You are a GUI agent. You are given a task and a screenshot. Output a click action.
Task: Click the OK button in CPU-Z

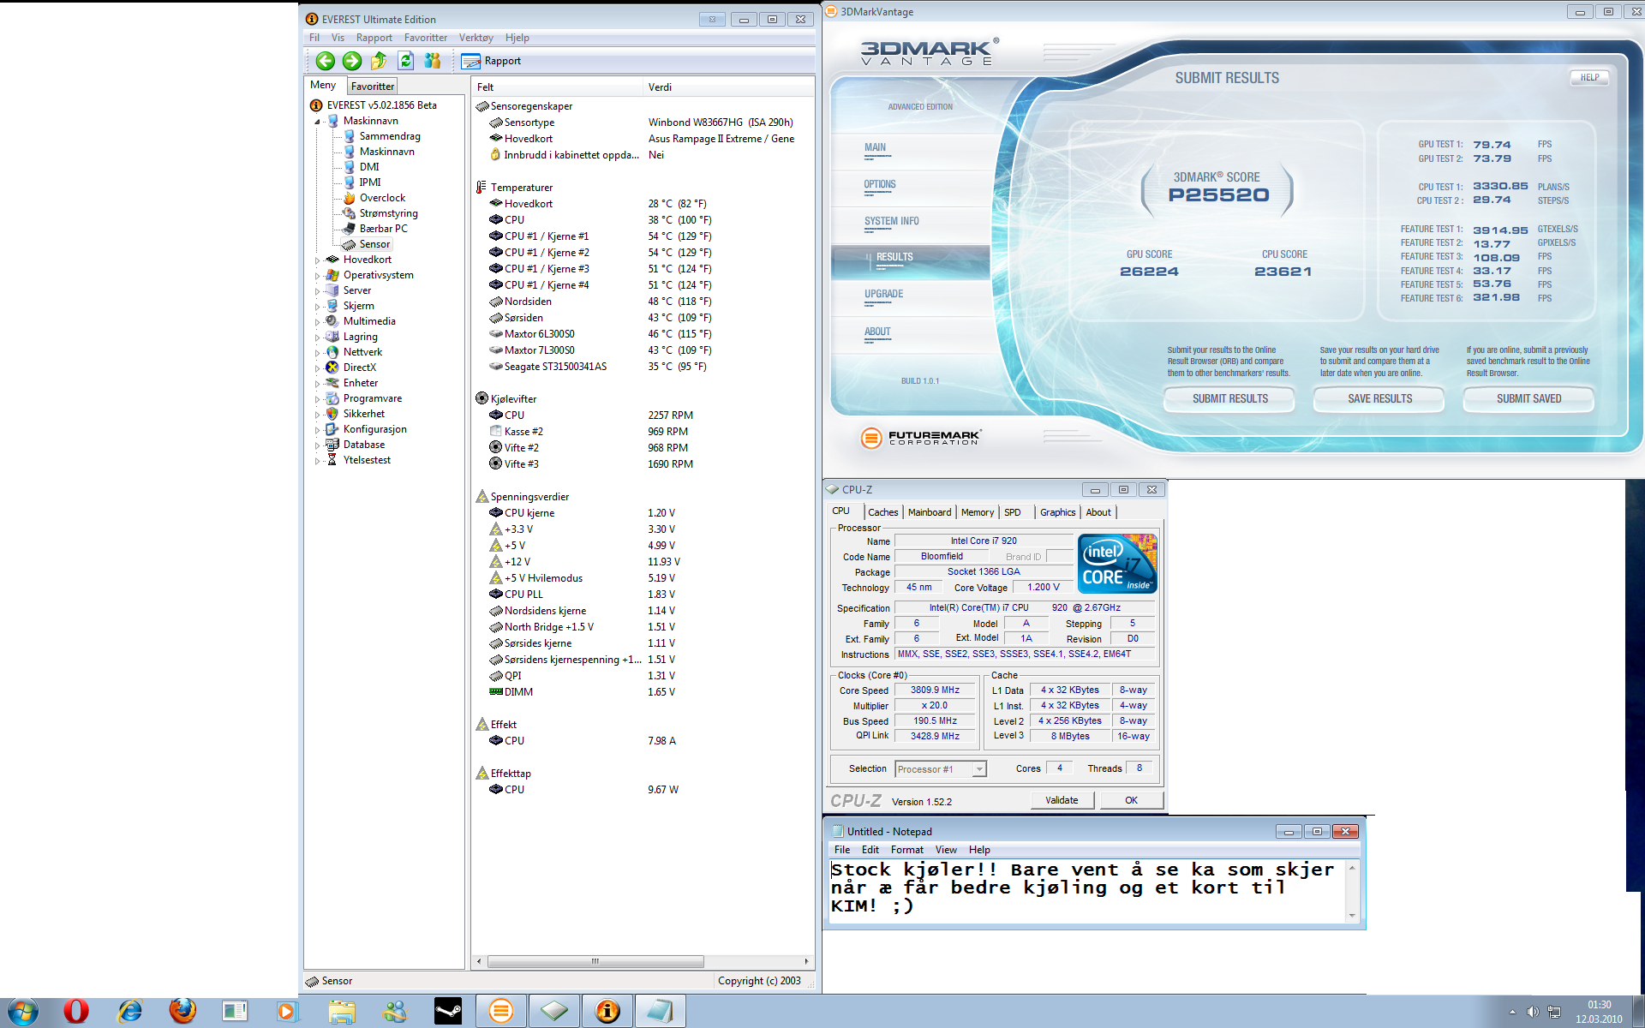coord(1131,800)
